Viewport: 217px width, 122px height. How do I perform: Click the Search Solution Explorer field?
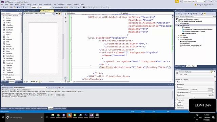[195, 17]
